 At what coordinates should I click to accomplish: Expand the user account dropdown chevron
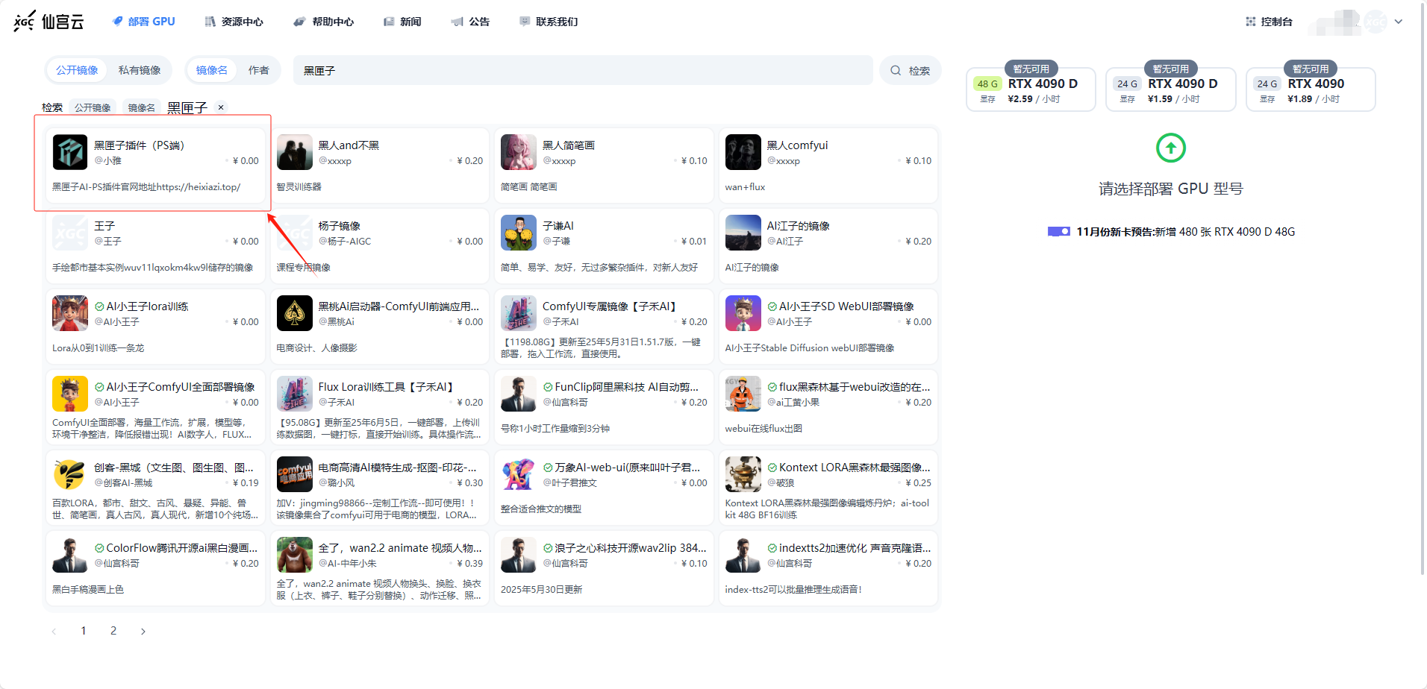click(x=1398, y=22)
